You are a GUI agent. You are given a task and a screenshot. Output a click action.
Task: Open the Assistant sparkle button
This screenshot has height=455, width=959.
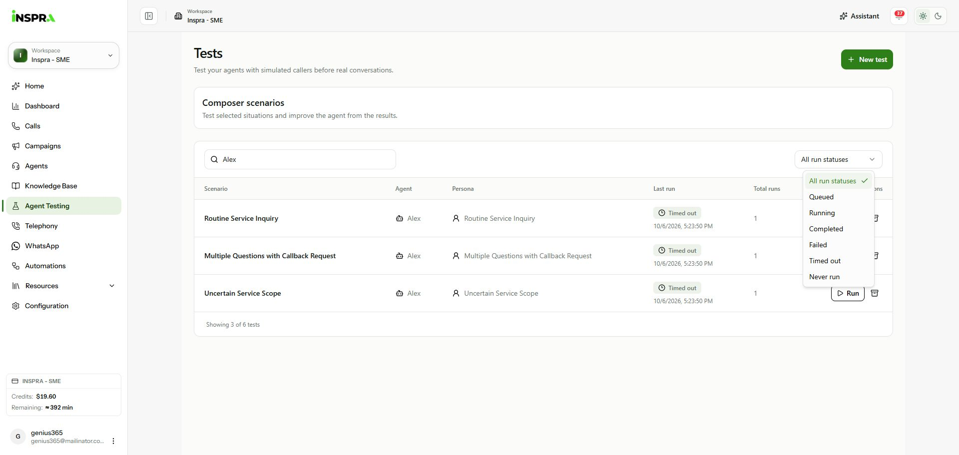pyautogui.click(x=859, y=16)
